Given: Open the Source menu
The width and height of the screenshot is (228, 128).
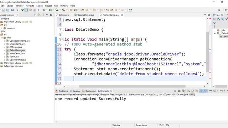Looking at the screenshot, I should coord(10,6).
